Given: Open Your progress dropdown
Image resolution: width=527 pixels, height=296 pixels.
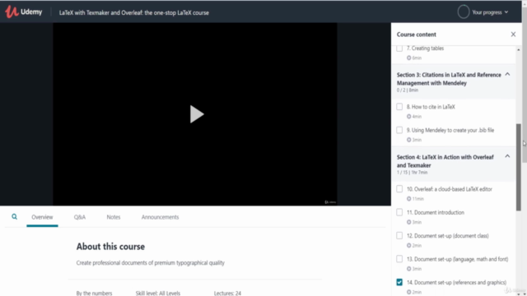Looking at the screenshot, I should tap(490, 12).
